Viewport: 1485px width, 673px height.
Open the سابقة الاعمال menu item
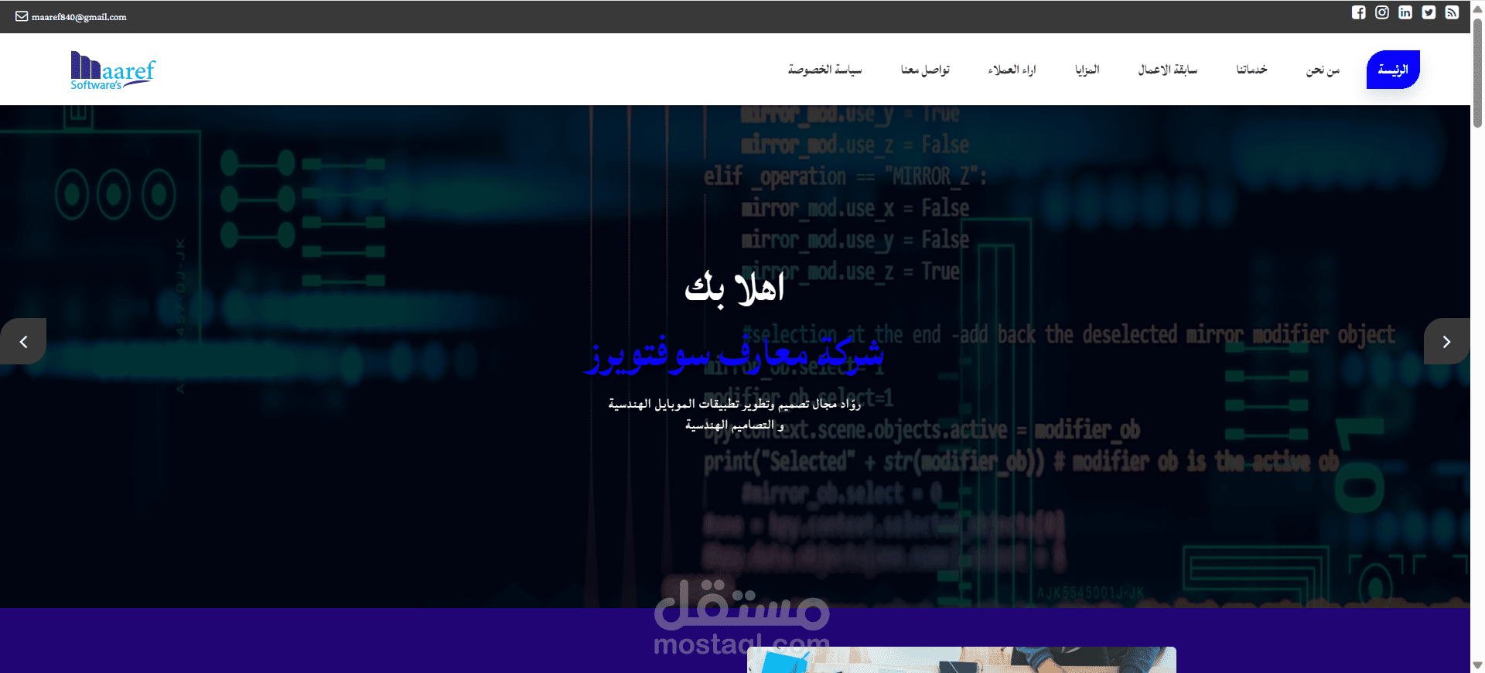click(x=1167, y=70)
